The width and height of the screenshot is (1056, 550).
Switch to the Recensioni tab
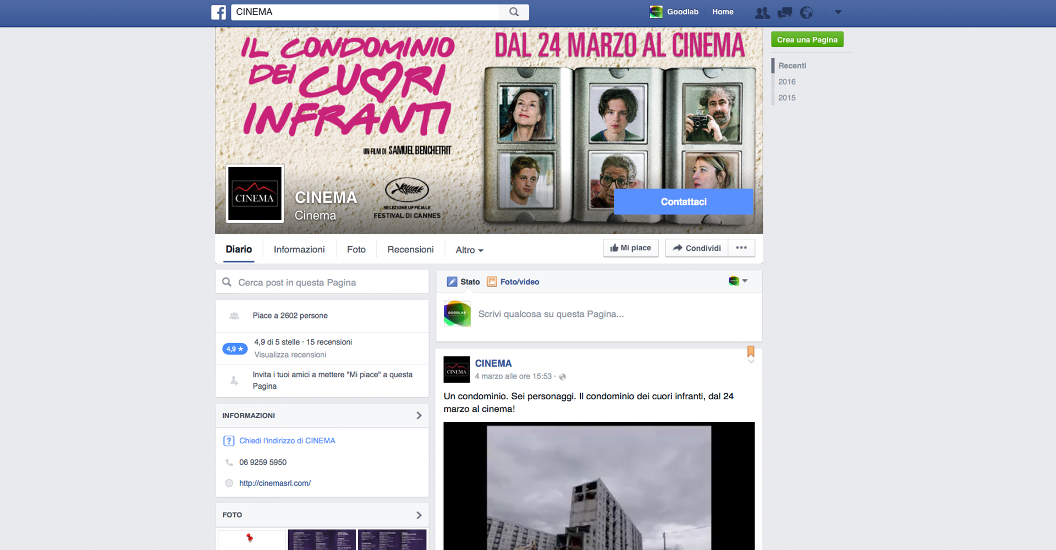pos(410,250)
